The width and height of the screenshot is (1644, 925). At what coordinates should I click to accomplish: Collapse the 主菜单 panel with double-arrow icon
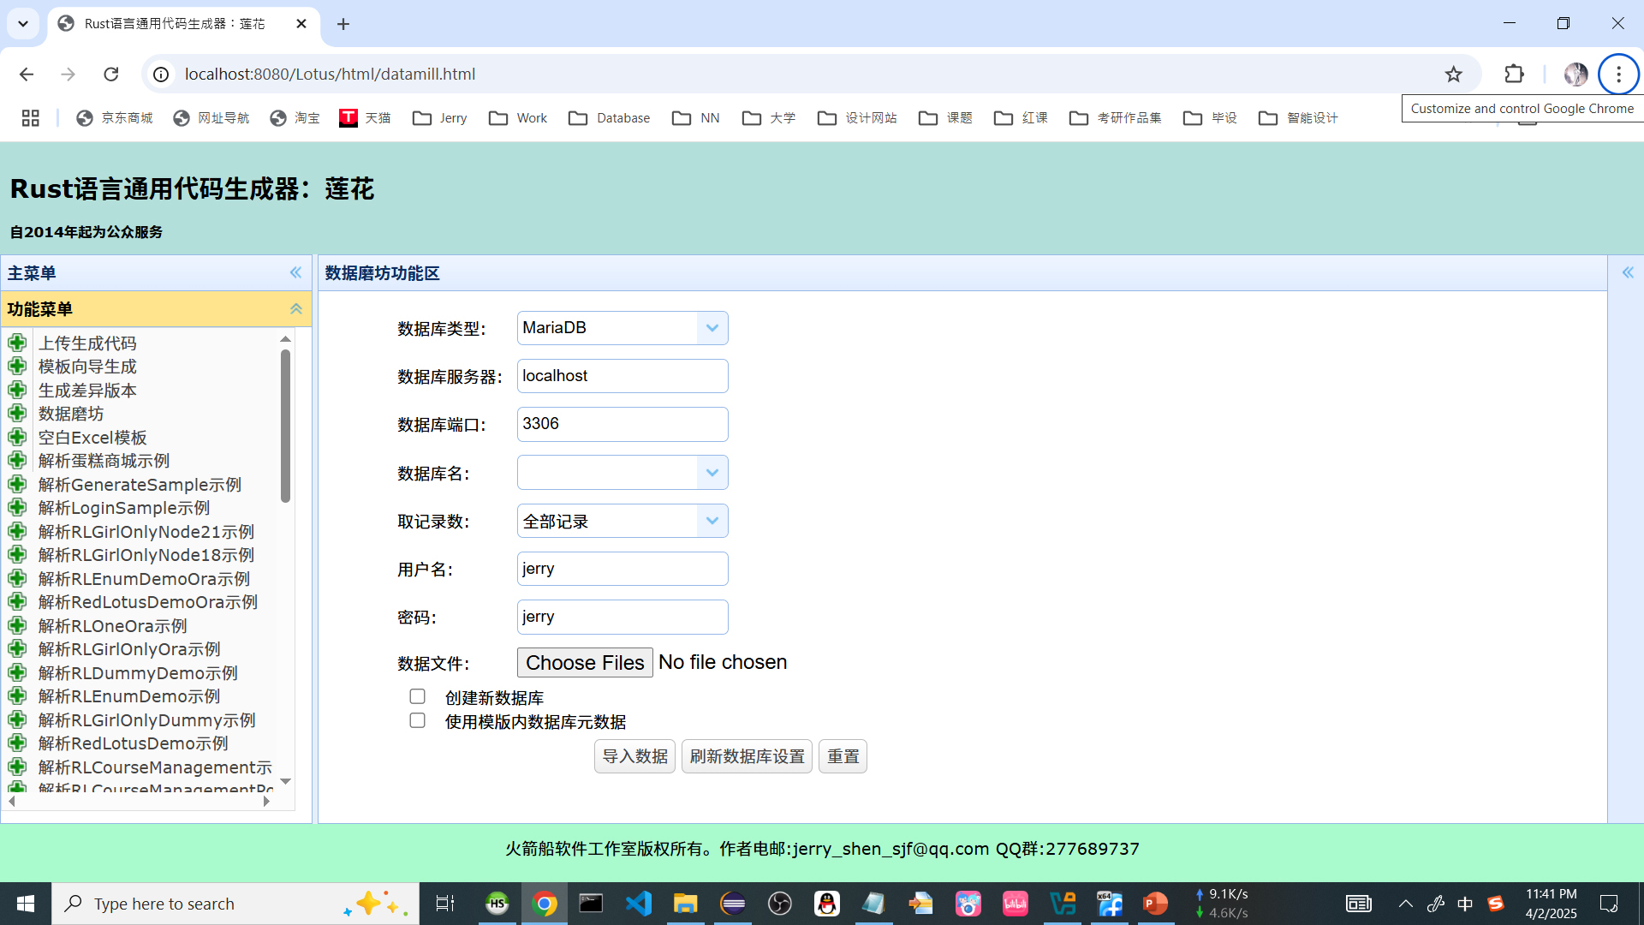click(x=295, y=273)
